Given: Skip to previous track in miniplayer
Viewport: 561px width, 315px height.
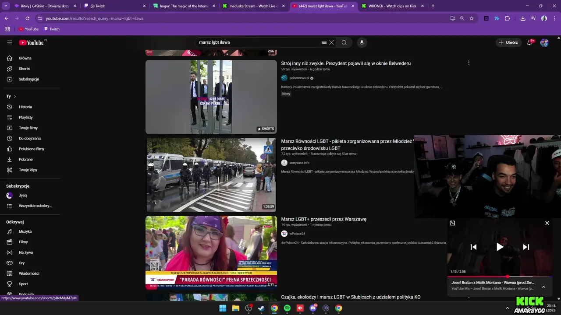Looking at the screenshot, I should (x=473, y=247).
